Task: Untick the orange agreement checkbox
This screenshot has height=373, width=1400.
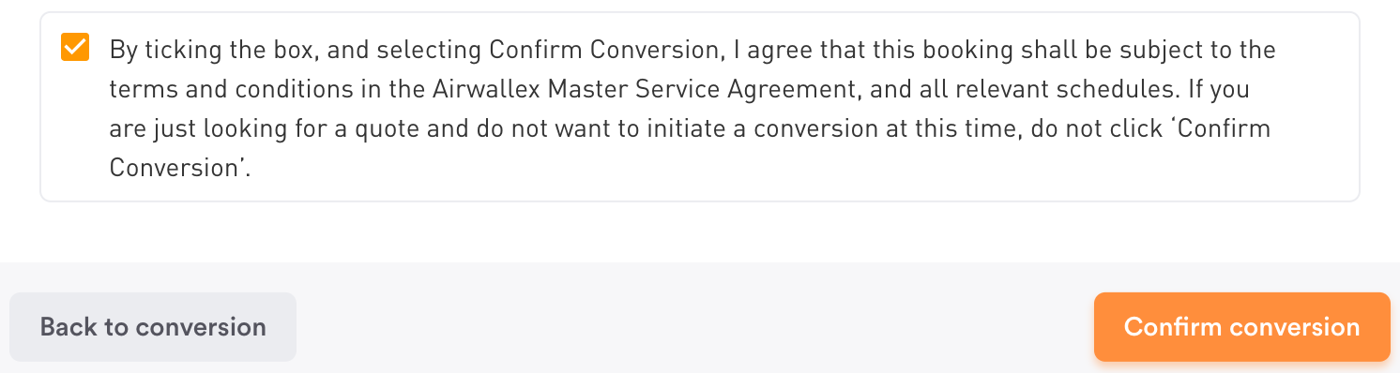Action: click(x=75, y=47)
